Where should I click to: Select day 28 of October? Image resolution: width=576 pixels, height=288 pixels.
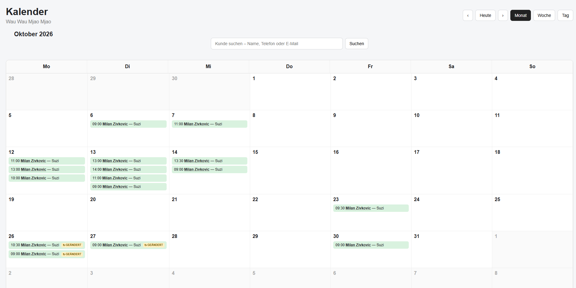tap(209, 249)
